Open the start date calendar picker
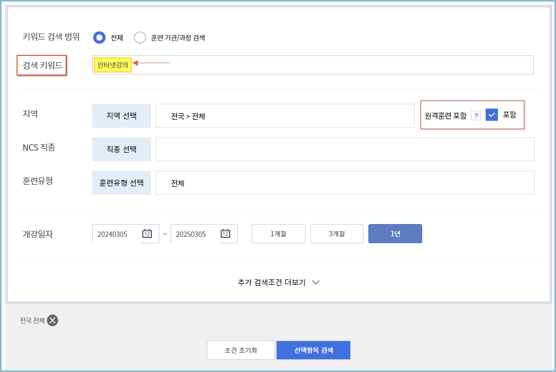The height and width of the screenshot is (372, 556). [149, 234]
